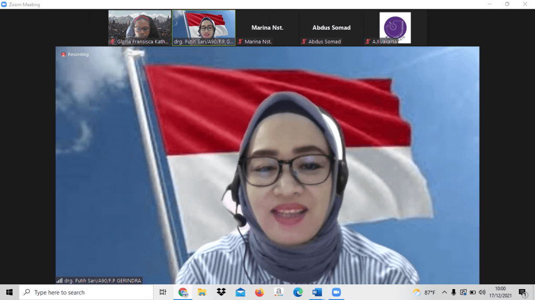The height and width of the screenshot is (300, 535).
Task: Open the clock showing 10:00 17/12/2021
Action: coord(501,292)
